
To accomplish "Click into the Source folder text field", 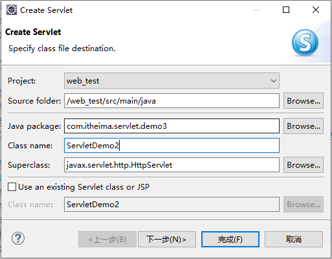I will tap(172, 101).
